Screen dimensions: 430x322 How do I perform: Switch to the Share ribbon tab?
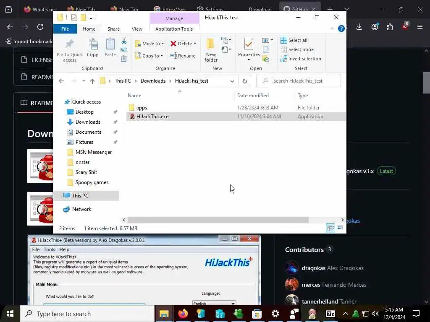click(113, 29)
